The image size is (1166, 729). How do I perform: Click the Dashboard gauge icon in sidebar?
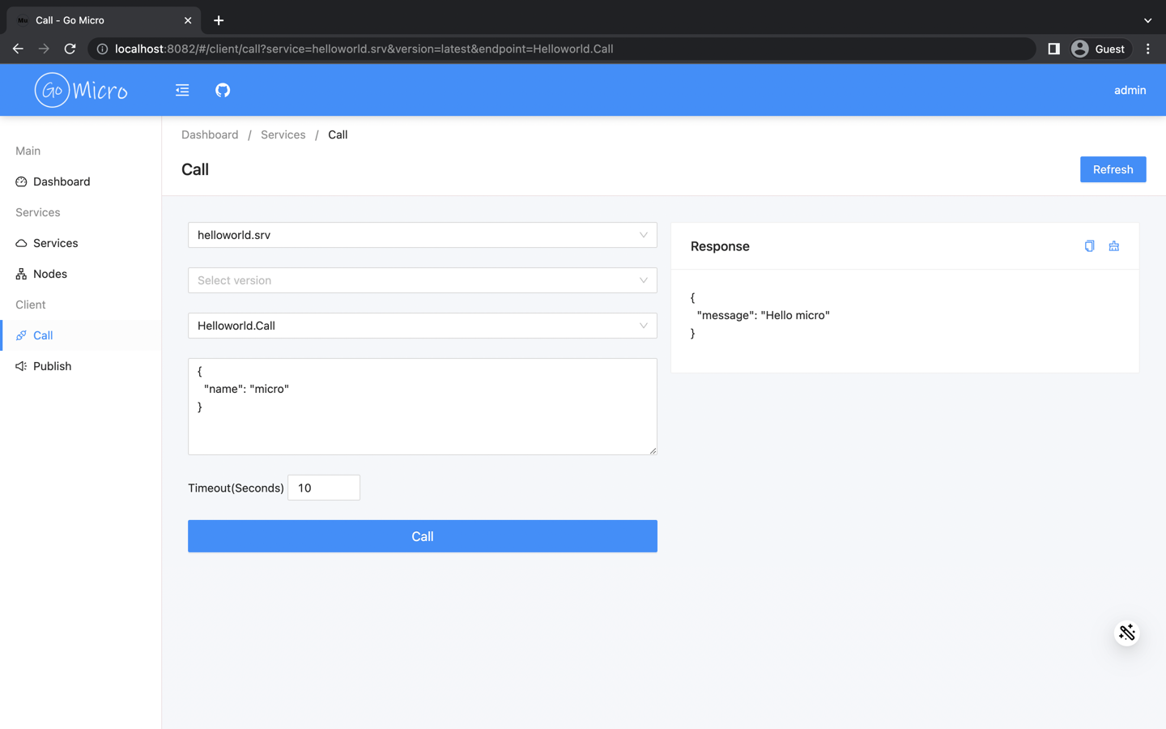point(21,181)
